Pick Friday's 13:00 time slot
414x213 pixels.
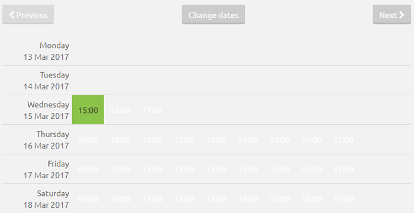point(216,169)
